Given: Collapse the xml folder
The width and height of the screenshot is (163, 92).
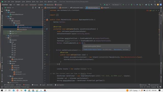Looking at the screenshot, I should click(x=8, y=76).
